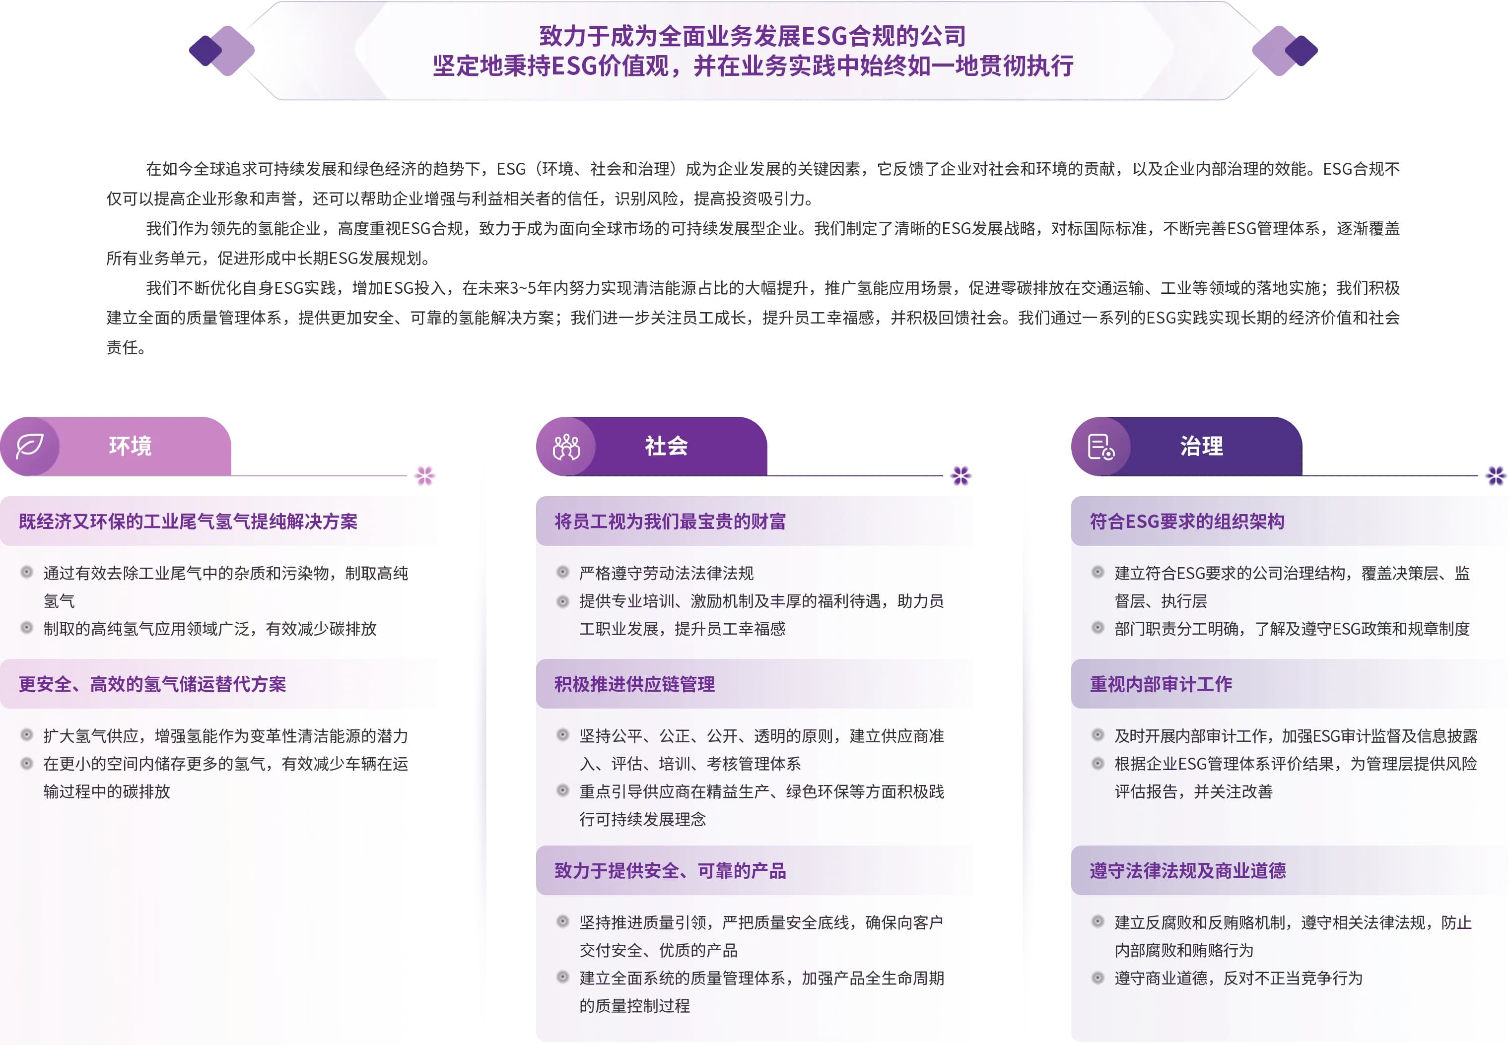The width and height of the screenshot is (1508, 1045).
Task: Select the 环境 tab header
Action: [x=116, y=446]
